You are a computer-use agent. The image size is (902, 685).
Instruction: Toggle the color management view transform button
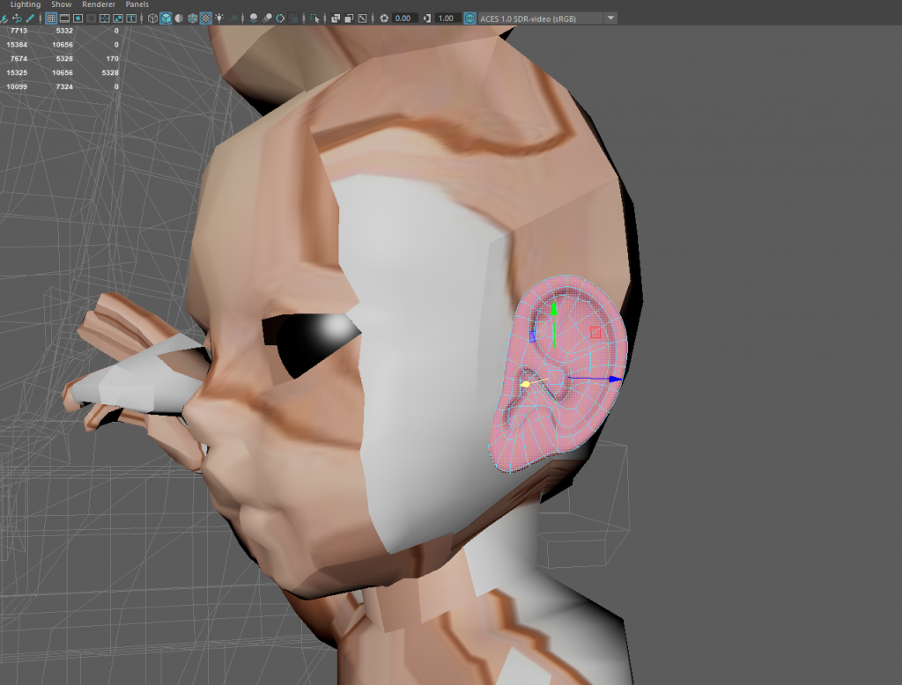(469, 18)
